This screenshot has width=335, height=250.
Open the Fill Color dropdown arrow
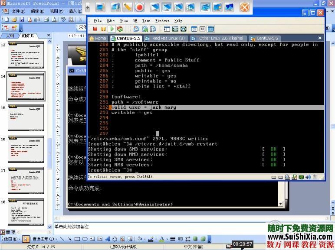[x=145, y=239]
